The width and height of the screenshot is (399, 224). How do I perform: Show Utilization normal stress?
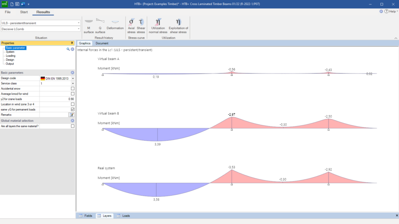158,26
